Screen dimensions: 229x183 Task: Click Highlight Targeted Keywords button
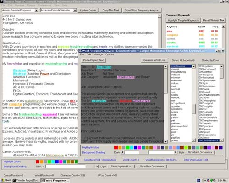coord(183,20)
